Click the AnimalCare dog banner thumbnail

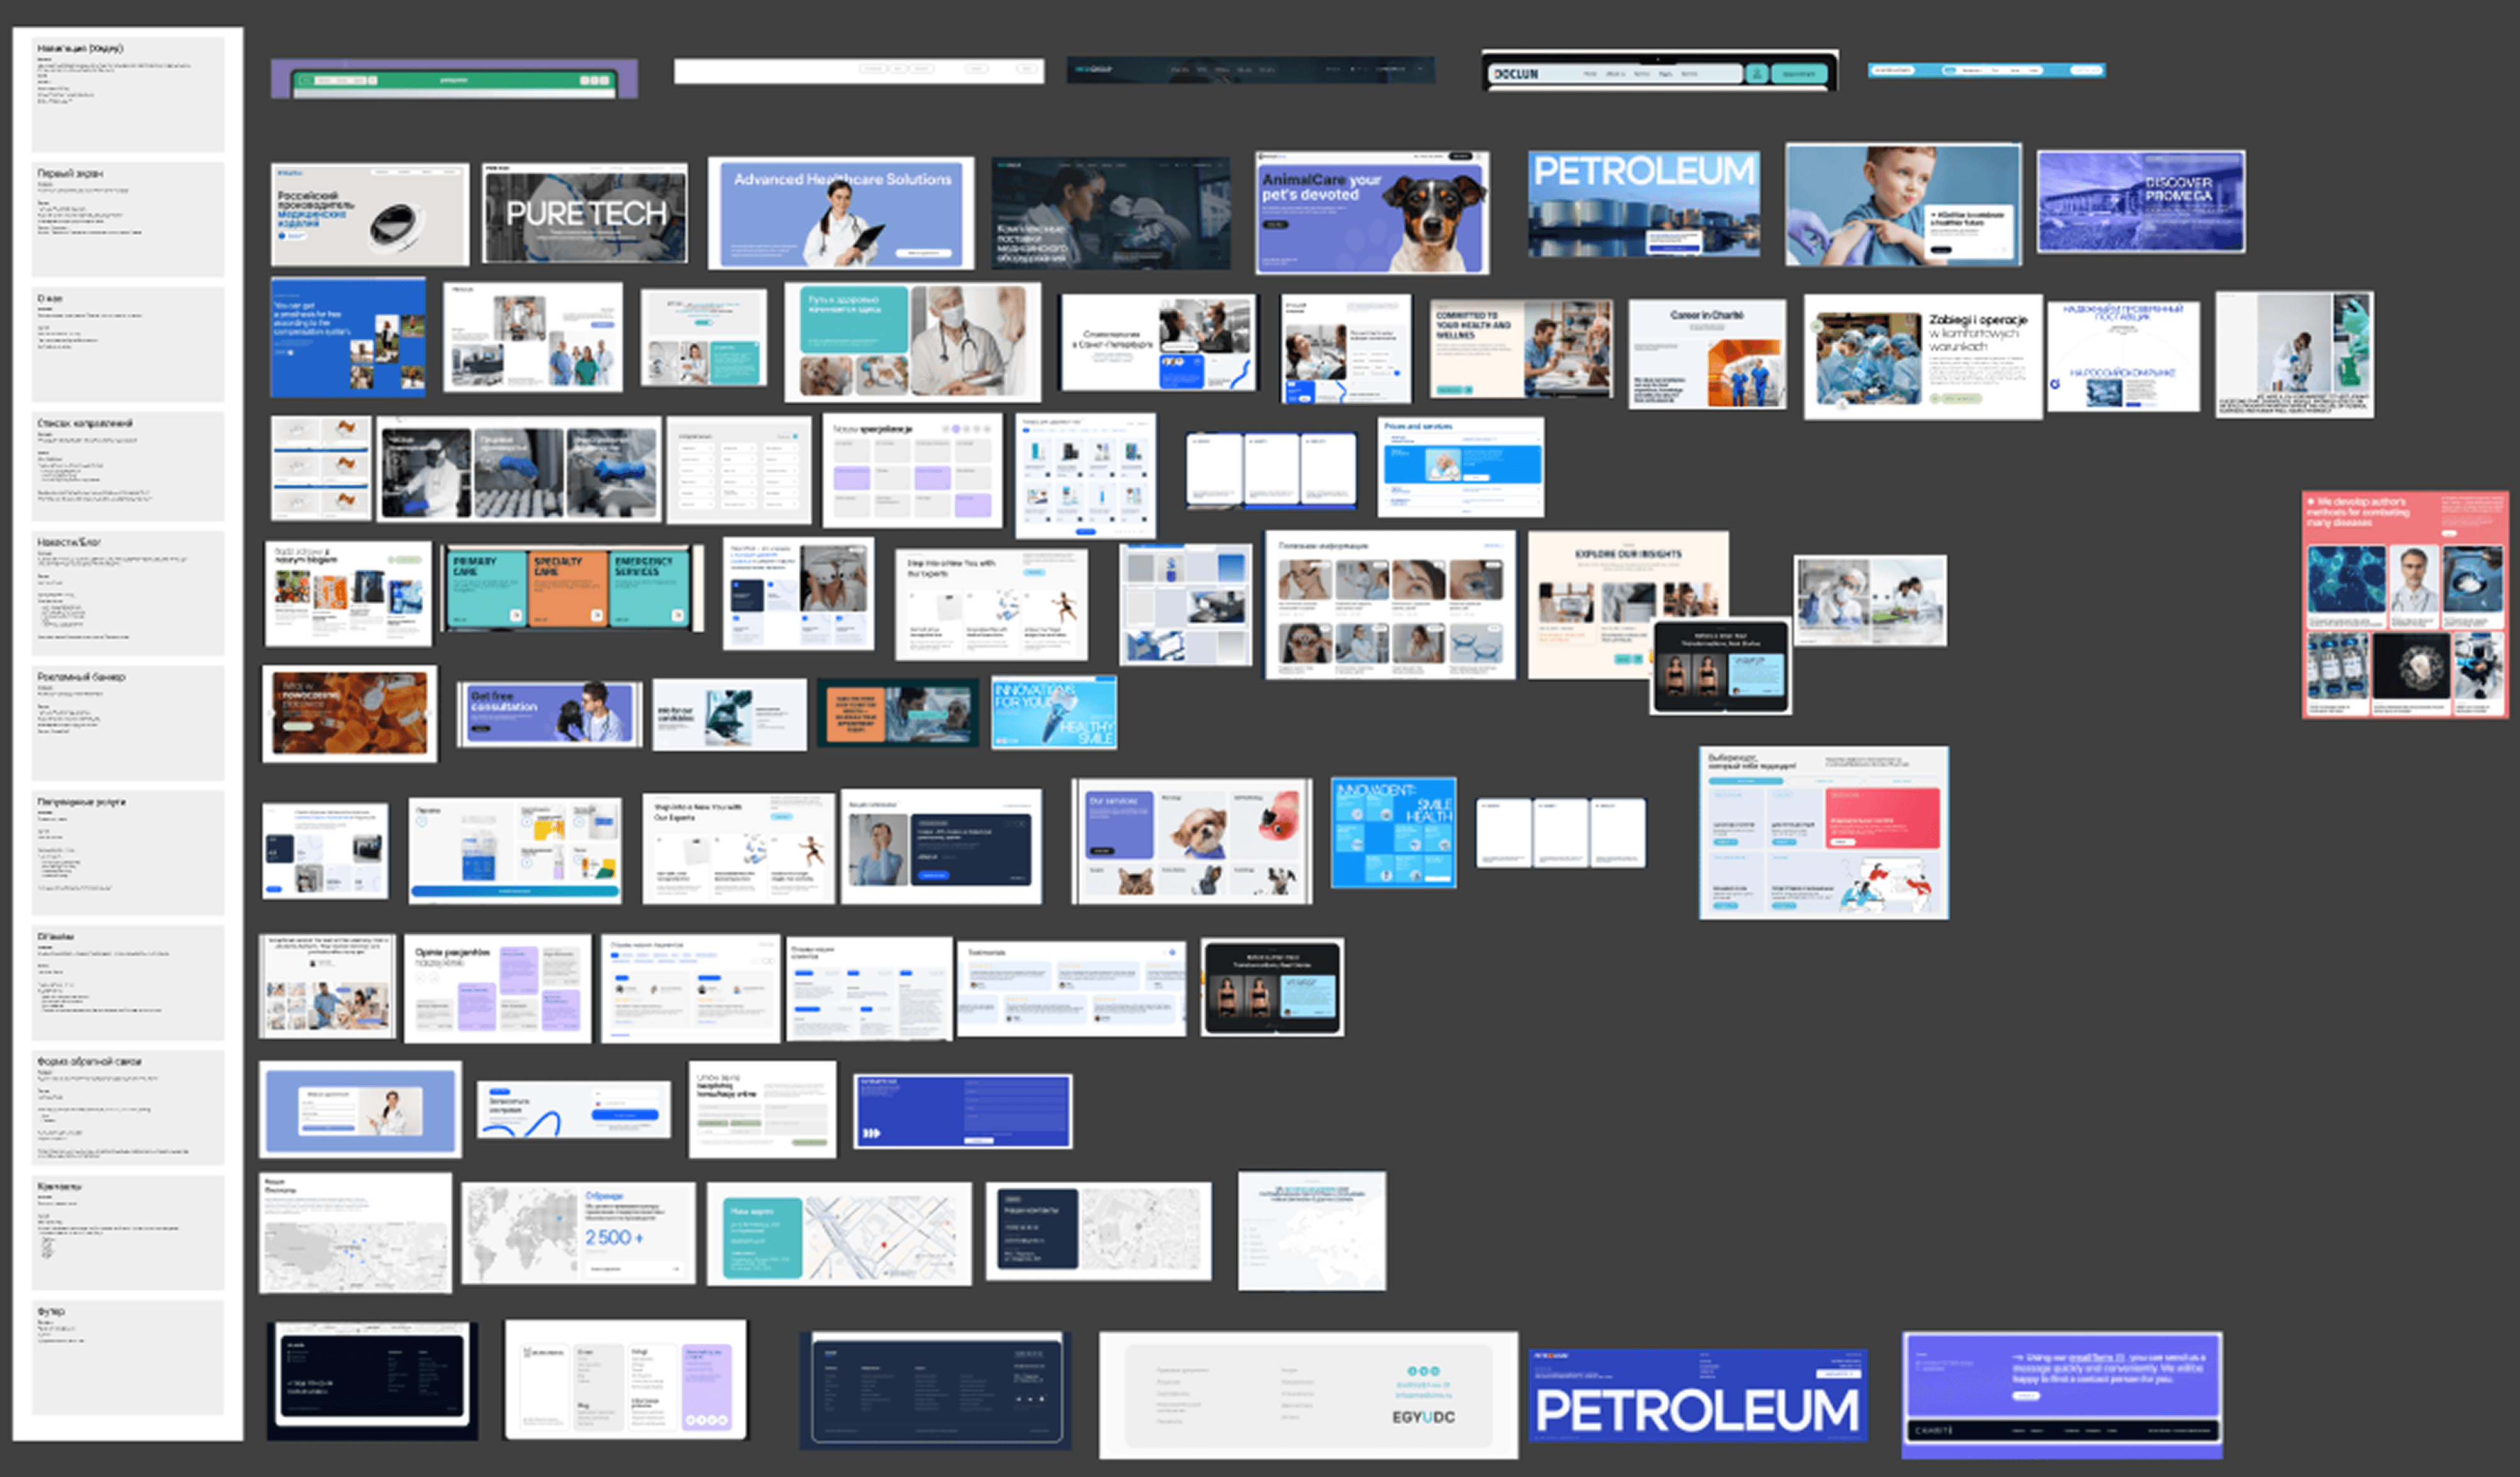[x=1372, y=213]
